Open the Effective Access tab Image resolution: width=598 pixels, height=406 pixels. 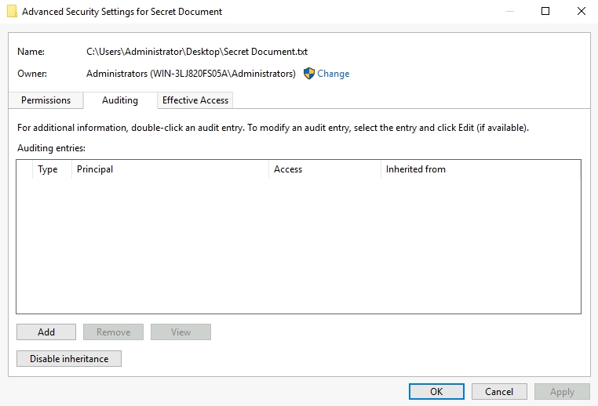(195, 100)
